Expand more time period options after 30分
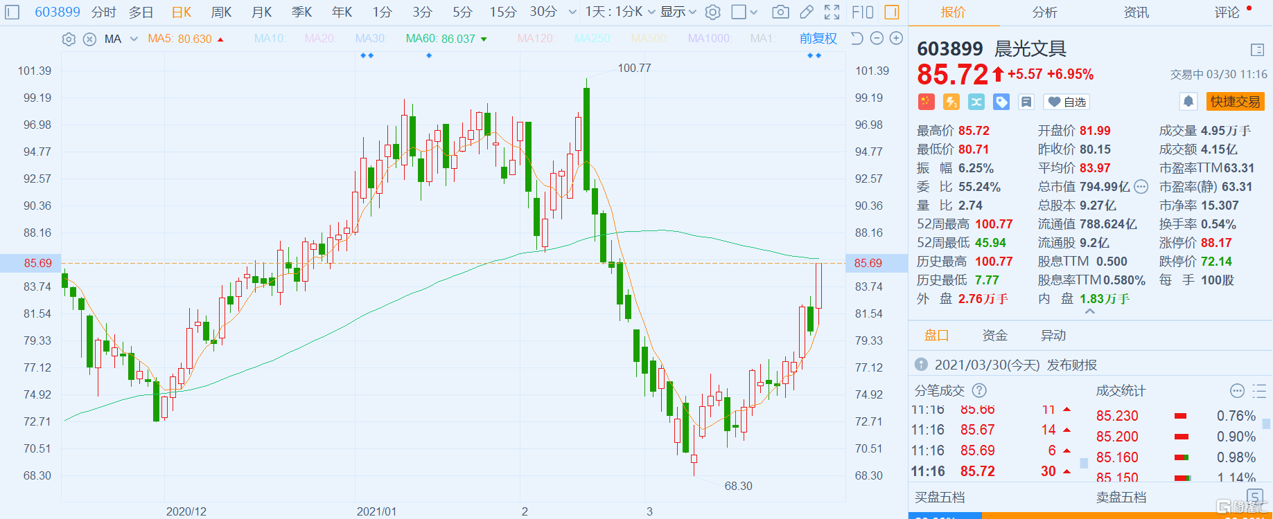 tap(572, 12)
